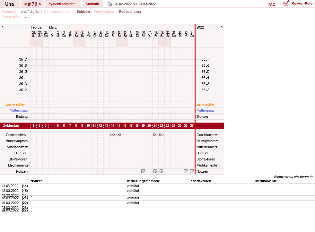Image resolution: width=315 pixels, height=232 pixels.
Task: Click intercourse marker on cycle day 21
Action: coord(155,135)
